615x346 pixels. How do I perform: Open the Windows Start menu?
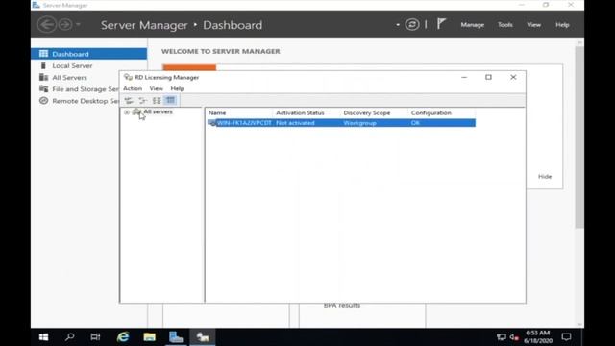coord(43,337)
